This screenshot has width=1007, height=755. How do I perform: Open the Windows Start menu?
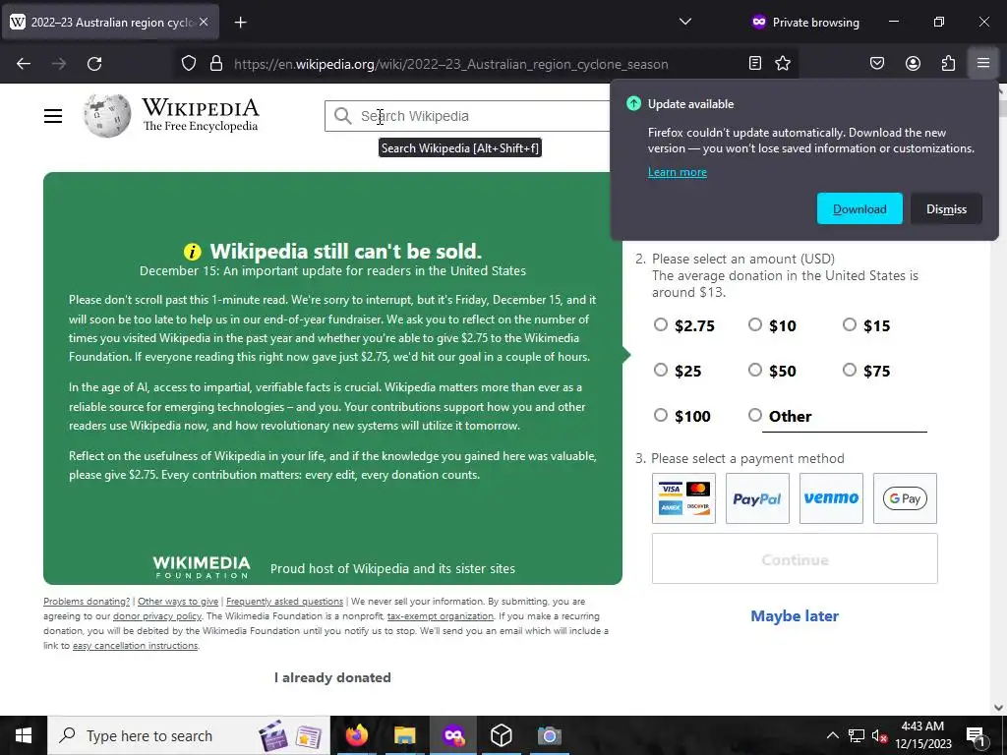(x=24, y=735)
